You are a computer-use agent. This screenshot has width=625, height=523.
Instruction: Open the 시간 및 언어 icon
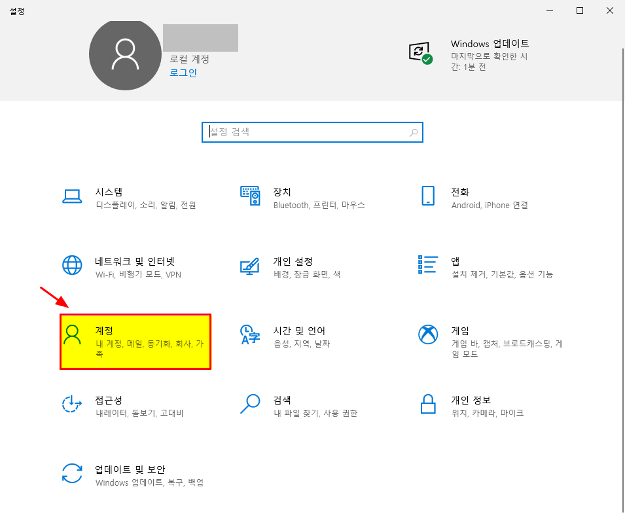(x=250, y=334)
